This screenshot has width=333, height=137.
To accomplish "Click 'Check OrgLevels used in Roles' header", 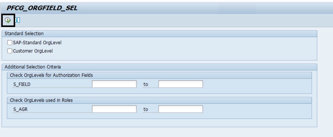I will [x=38, y=100].
